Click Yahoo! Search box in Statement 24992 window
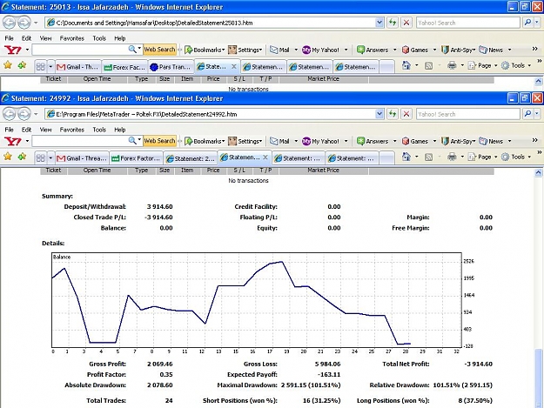544x408 pixels. pos(468,114)
